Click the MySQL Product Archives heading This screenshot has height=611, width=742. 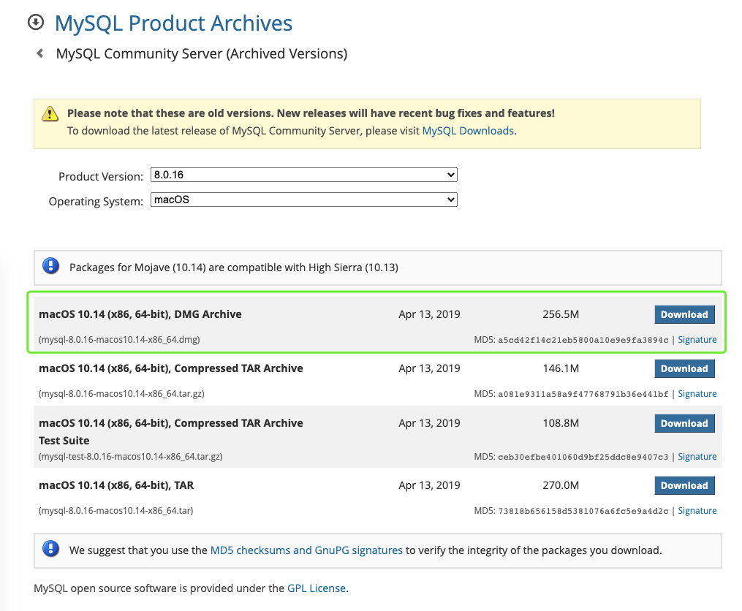click(174, 23)
